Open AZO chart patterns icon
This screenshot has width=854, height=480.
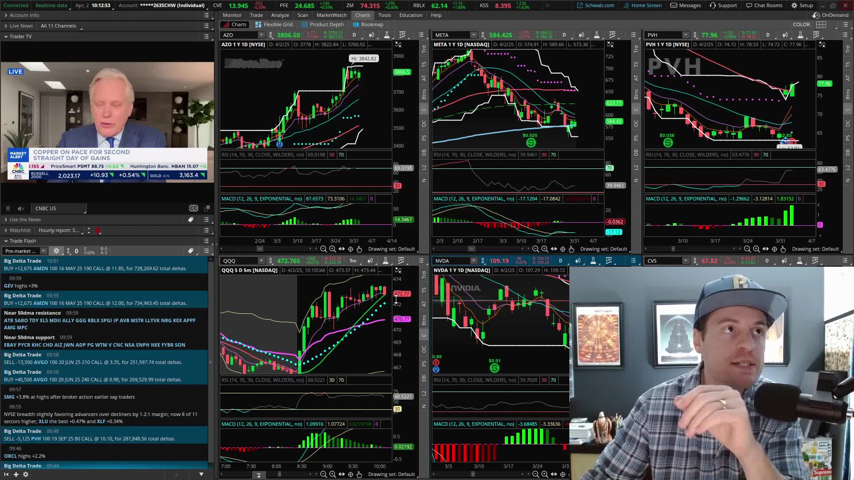[x=403, y=35]
